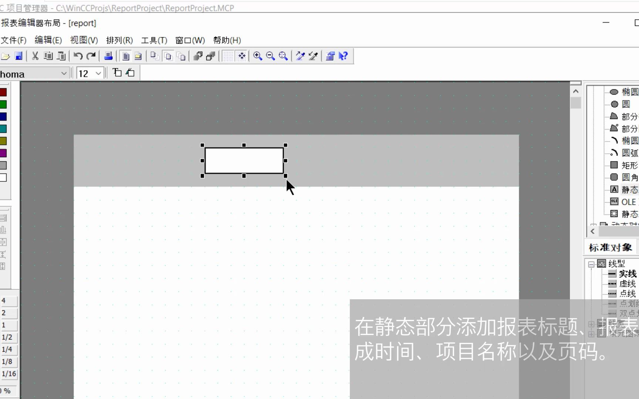Click the zoom-area magnifier icon

tap(283, 56)
